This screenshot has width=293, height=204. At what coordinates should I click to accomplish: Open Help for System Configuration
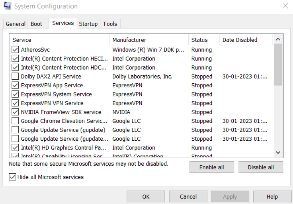pos(272,197)
